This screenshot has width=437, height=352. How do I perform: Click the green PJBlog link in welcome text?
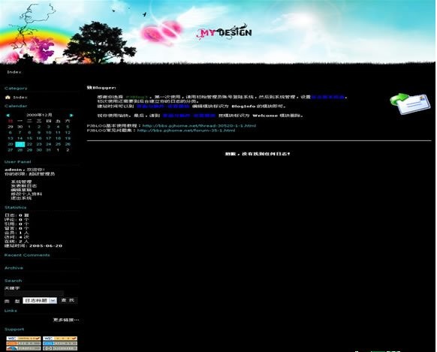coord(137,97)
